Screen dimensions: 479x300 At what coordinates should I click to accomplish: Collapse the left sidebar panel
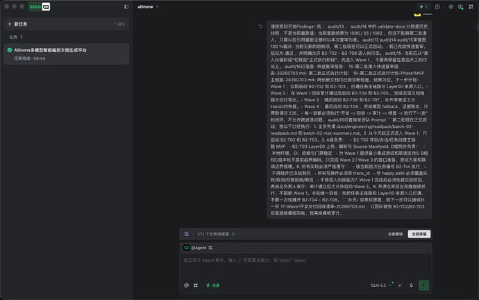(126, 7)
